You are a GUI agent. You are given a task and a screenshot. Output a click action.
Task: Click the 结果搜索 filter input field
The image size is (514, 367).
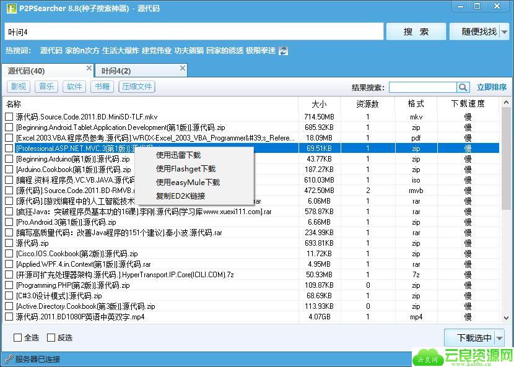423,87
